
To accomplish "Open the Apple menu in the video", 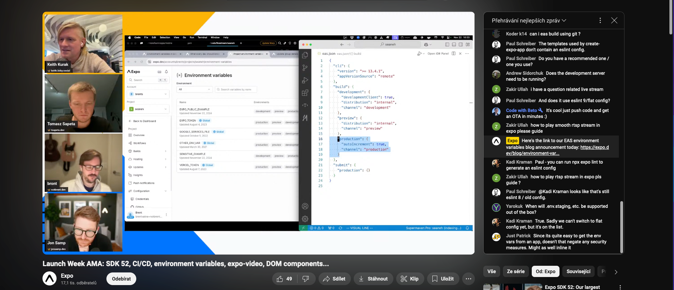I will click(x=129, y=37).
